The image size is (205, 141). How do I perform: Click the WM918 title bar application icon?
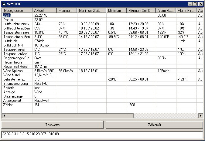point(4,4)
